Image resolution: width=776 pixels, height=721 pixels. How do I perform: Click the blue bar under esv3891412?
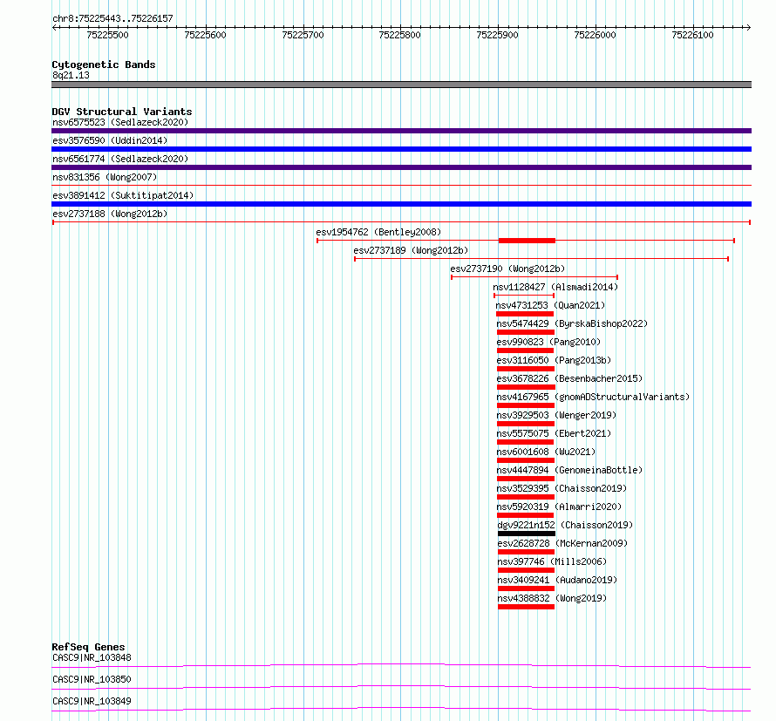(401, 204)
